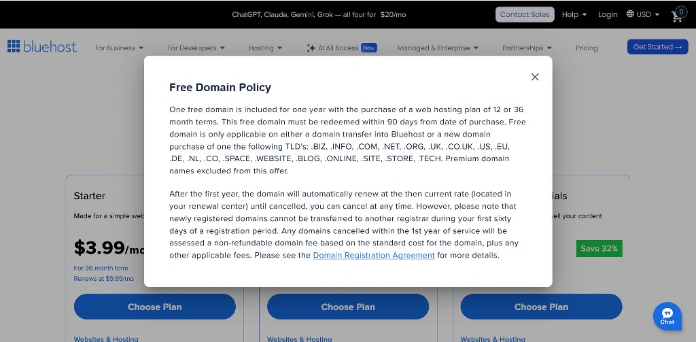Viewport: 696px width, 342px height.
Task: Open the shopping cart icon
Action: click(x=678, y=15)
